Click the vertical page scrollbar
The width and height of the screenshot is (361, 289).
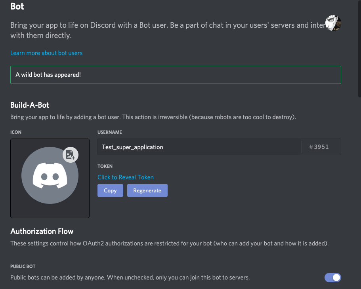(359, 48)
